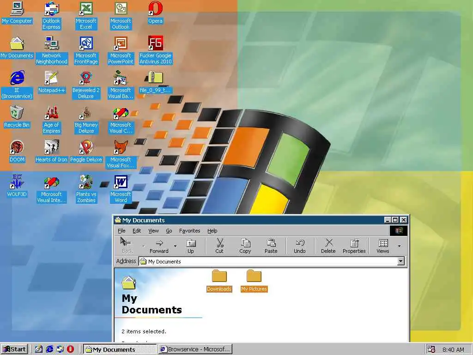Viewport: 473px width, 355px height.
Task: Click the Paste toolbar button
Action: tap(271, 246)
